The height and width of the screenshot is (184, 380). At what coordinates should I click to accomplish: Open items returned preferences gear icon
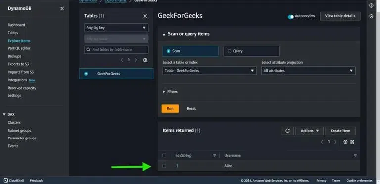[345, 142]
